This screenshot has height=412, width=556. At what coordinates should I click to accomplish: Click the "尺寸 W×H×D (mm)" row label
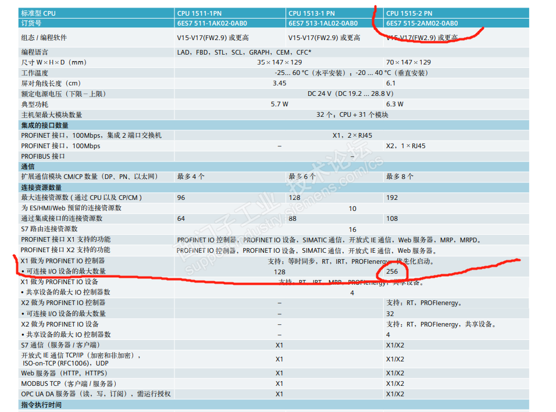coord(54,62)
